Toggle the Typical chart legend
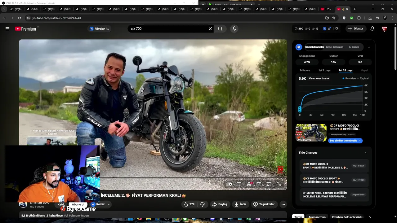 [363, 79]
